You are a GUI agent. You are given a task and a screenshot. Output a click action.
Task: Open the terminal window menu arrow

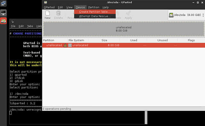pyautogui.click(x=13, y=22)
